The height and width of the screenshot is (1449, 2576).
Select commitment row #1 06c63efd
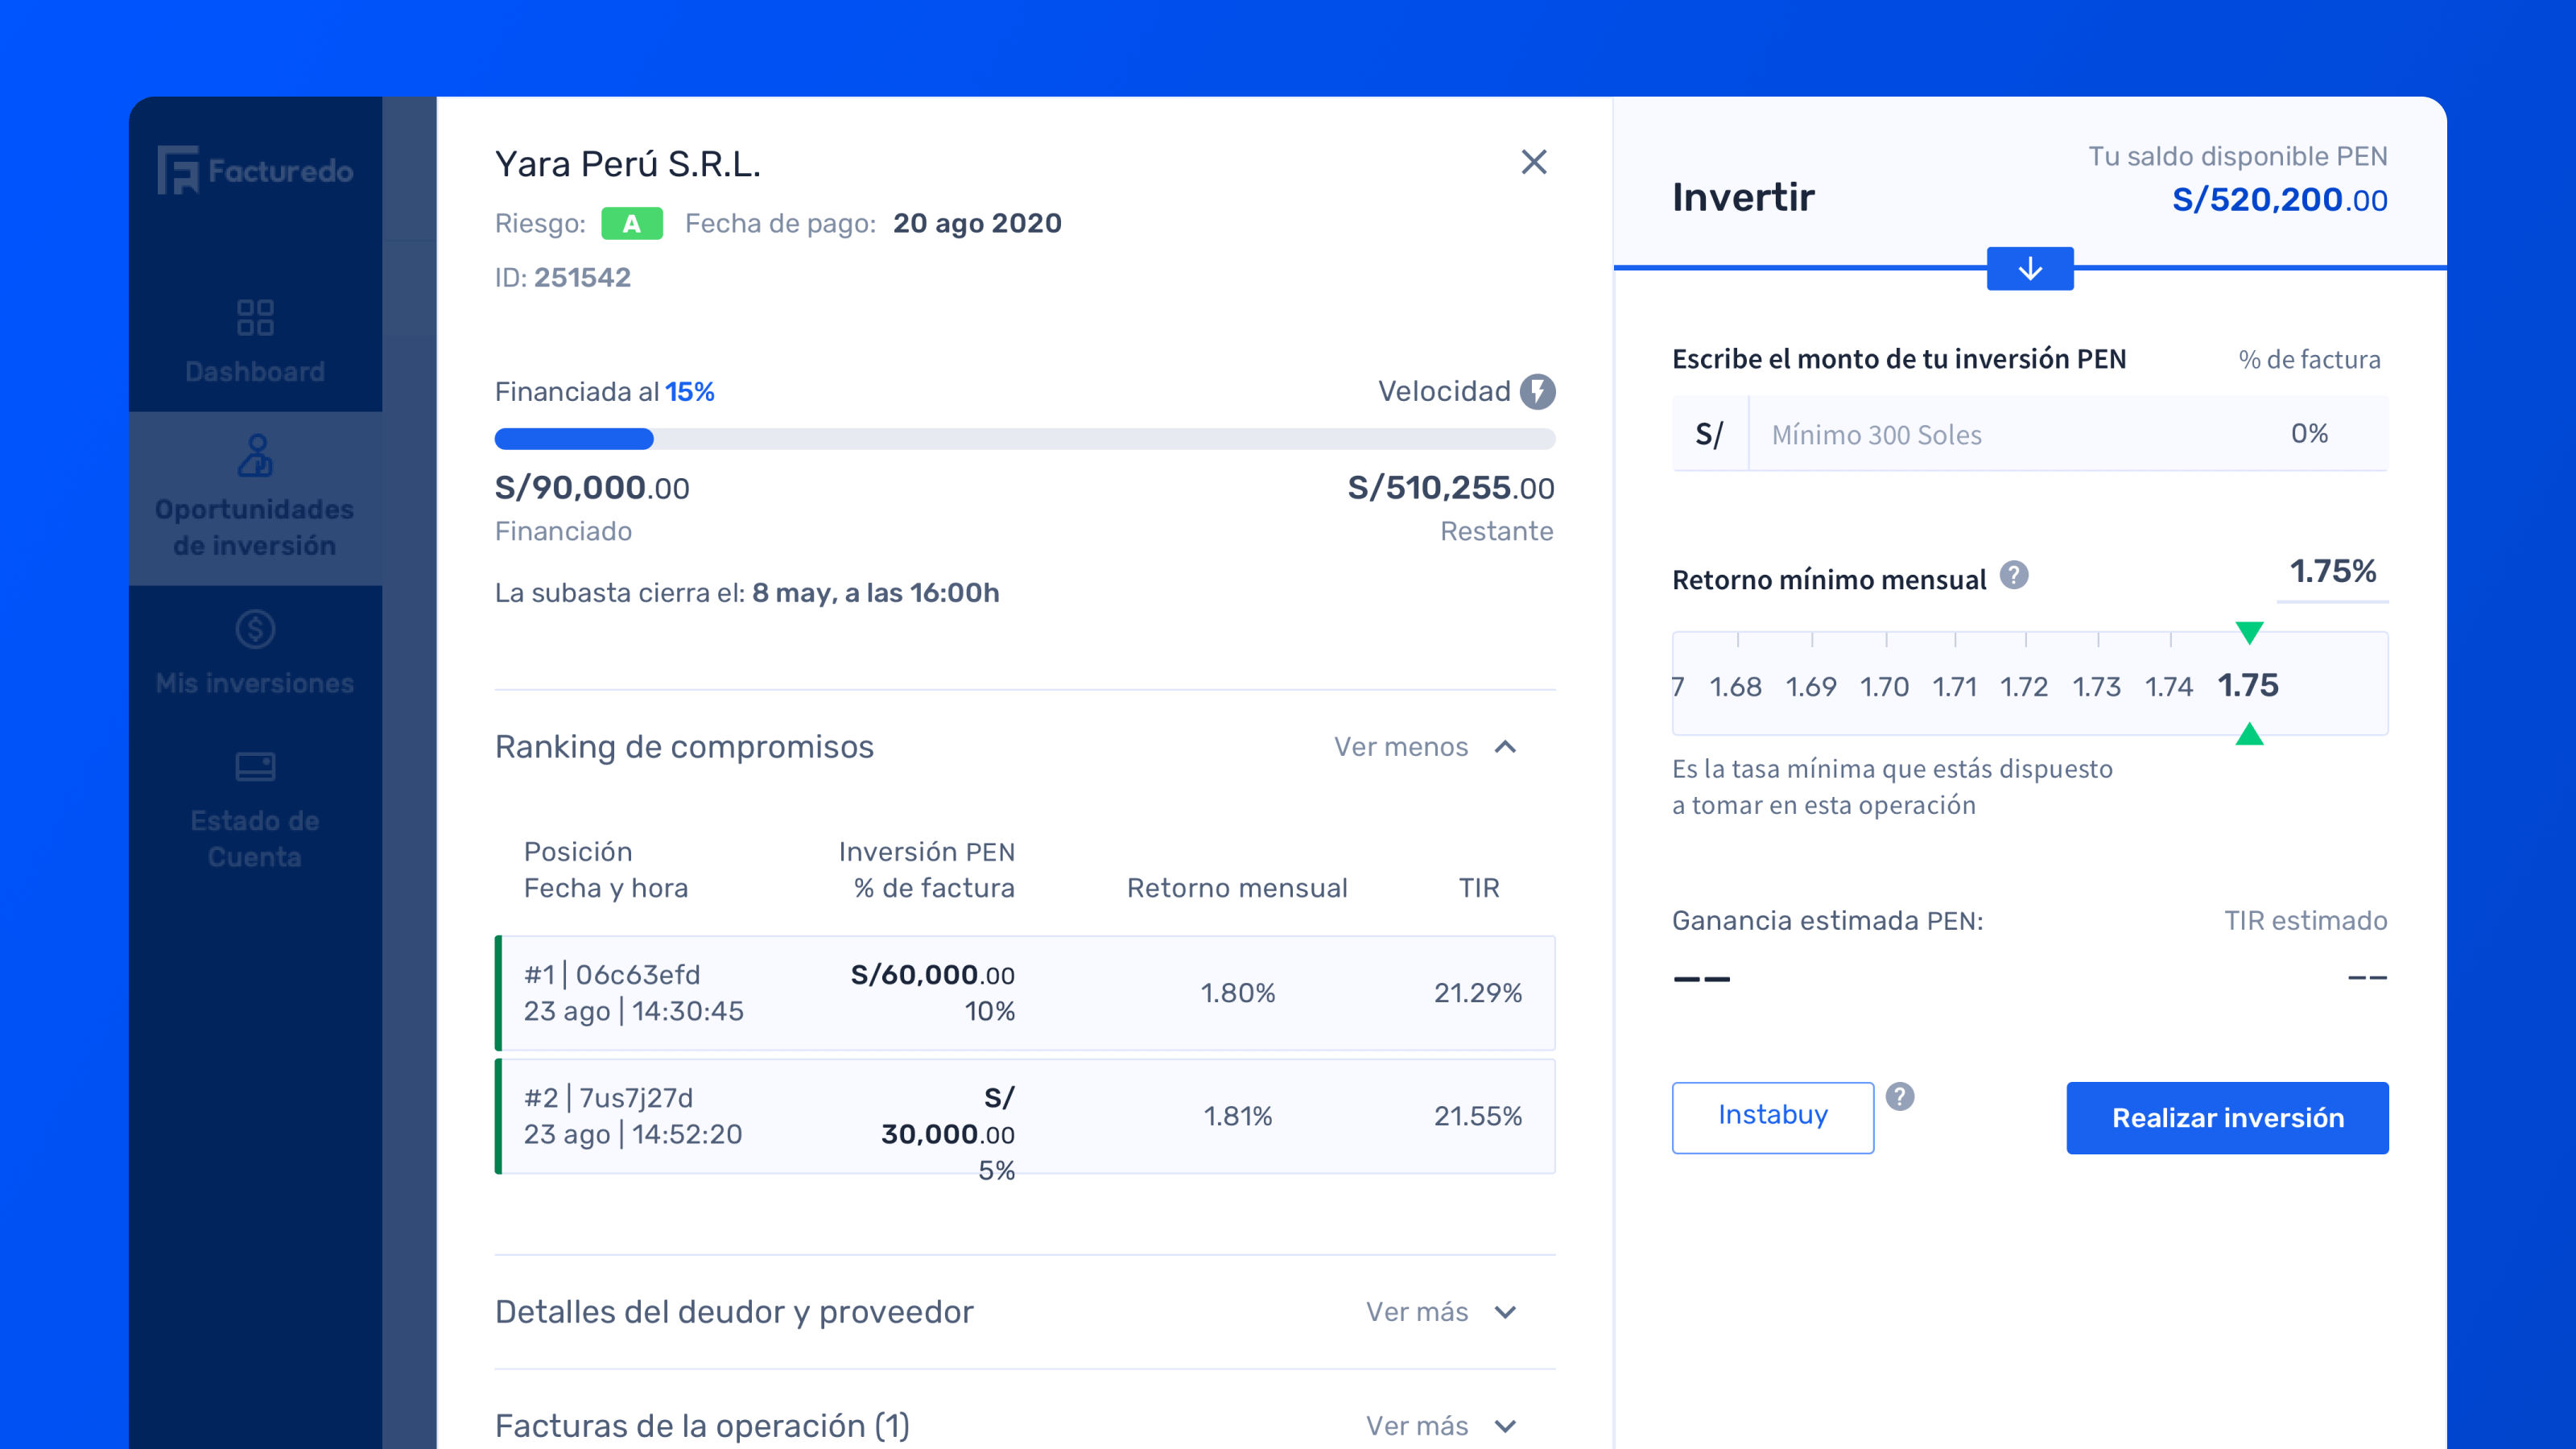[x=1025, y=993]
